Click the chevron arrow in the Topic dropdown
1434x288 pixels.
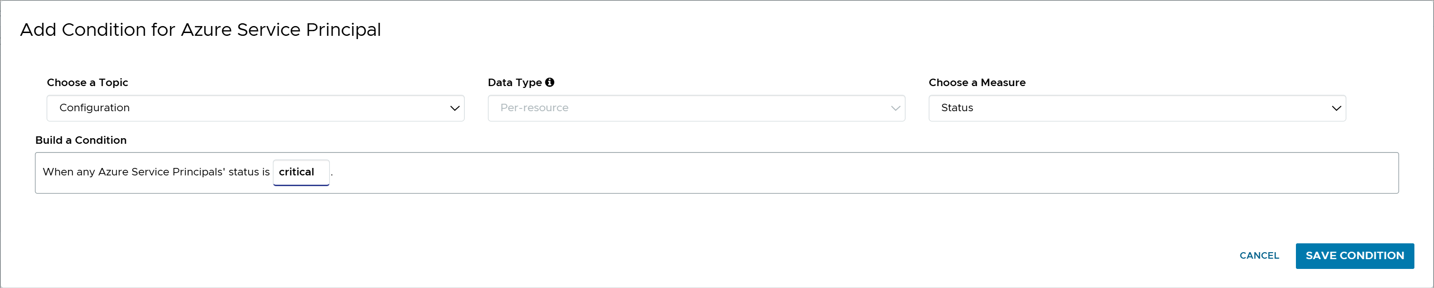(x=454, y=108)
